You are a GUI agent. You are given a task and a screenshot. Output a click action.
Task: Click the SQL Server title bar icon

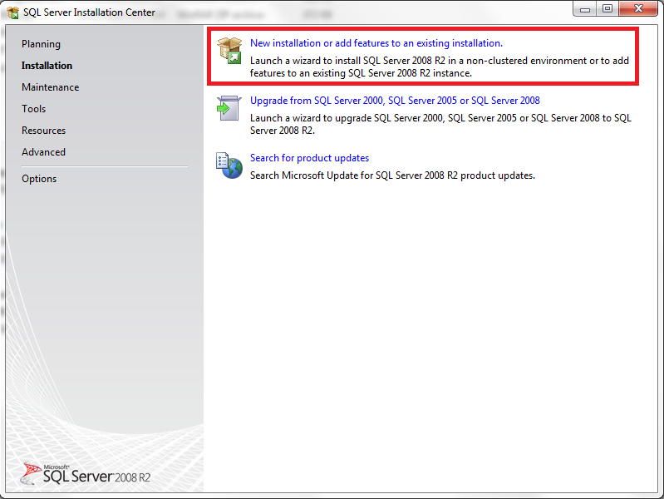pos(13,12)
